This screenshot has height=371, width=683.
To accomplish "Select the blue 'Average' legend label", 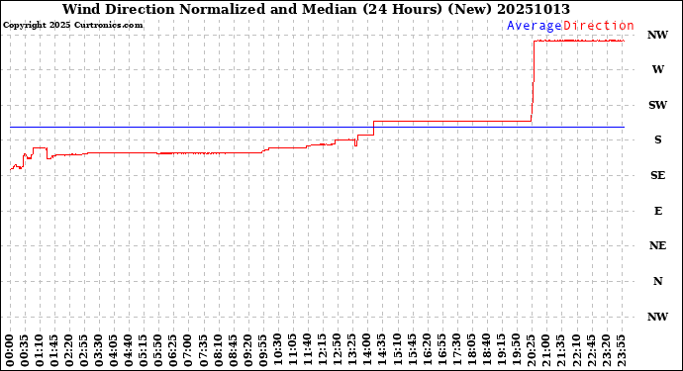I will click(x=535, y=26).
